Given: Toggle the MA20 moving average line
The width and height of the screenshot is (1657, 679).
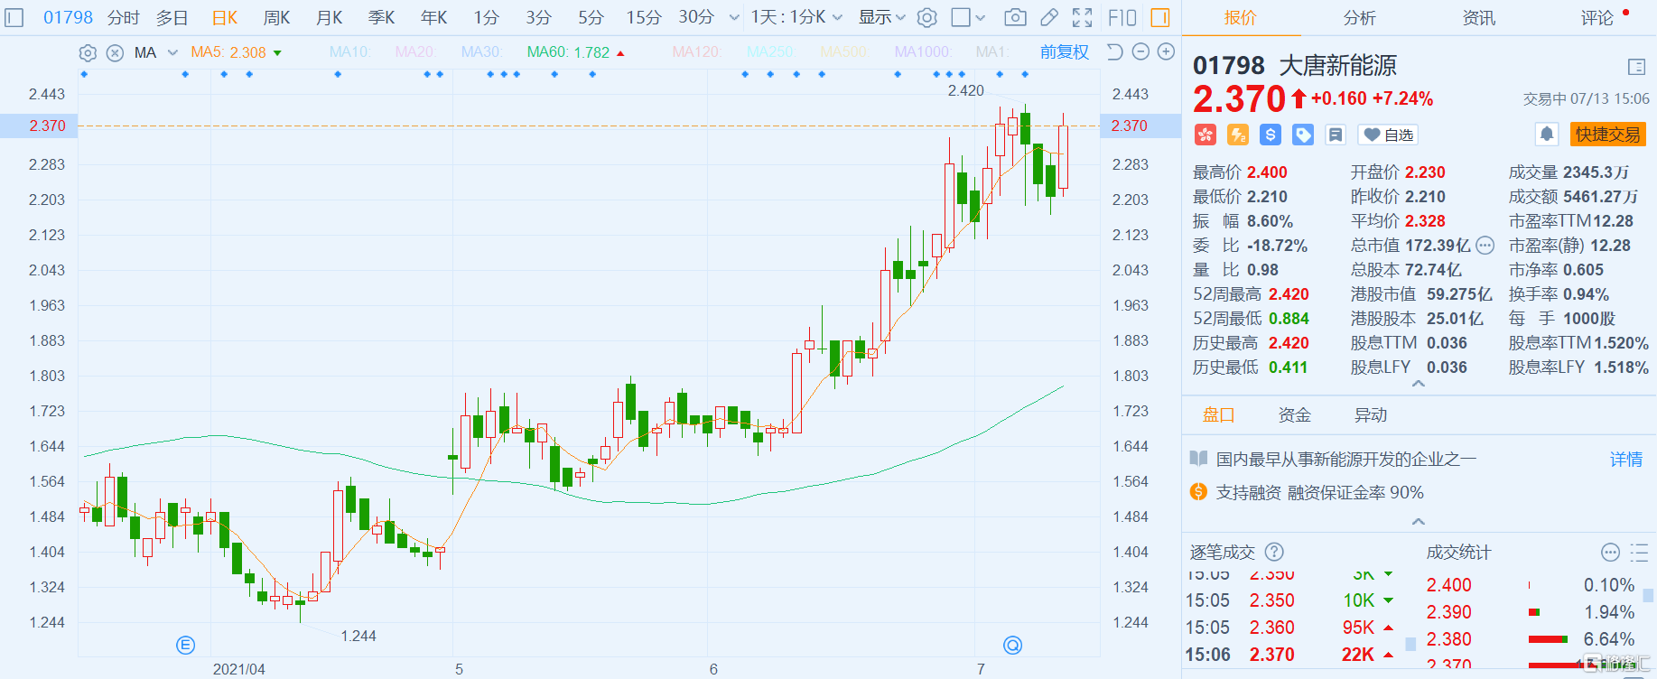Looking at the screenshot, I should 416,52.
